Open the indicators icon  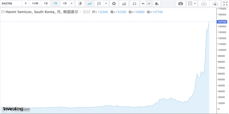[124, 4]
